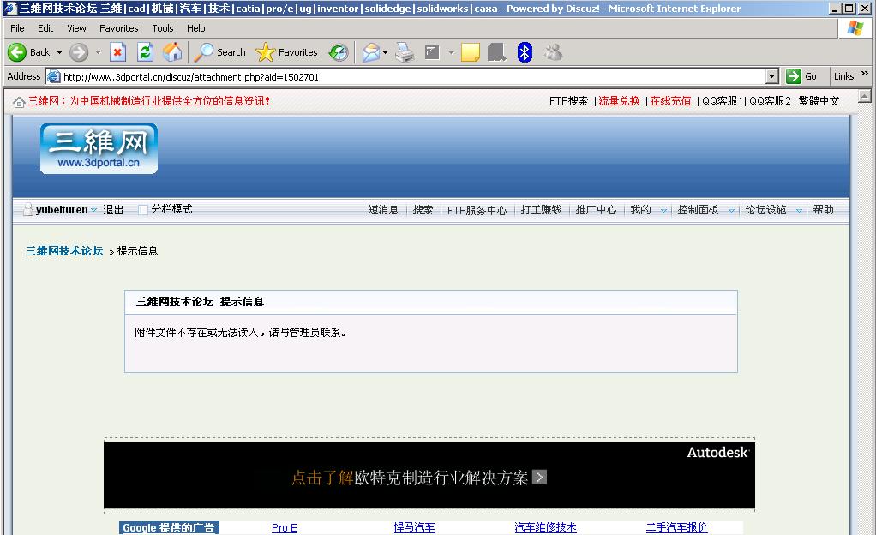Click the Edit page icon
Image resolution: width=876 pixels, height=535 pixels.
(432, 52)
